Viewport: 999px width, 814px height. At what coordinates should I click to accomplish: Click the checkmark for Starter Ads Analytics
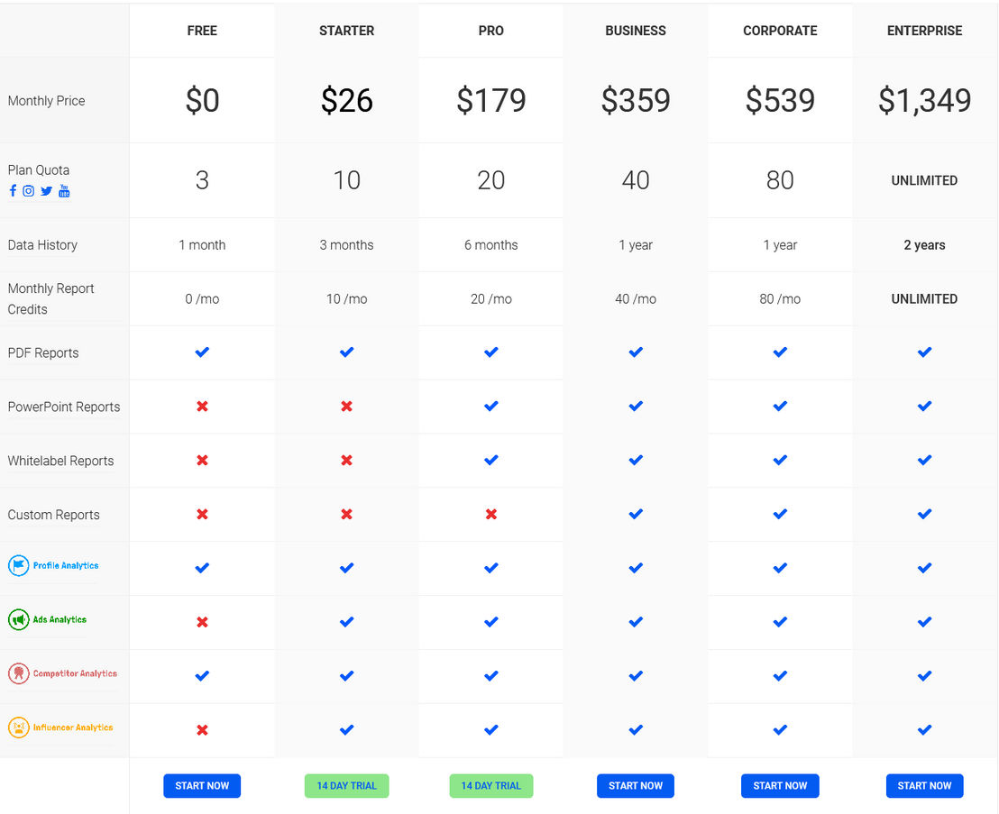pyautogui.click(x=346, y=622)
